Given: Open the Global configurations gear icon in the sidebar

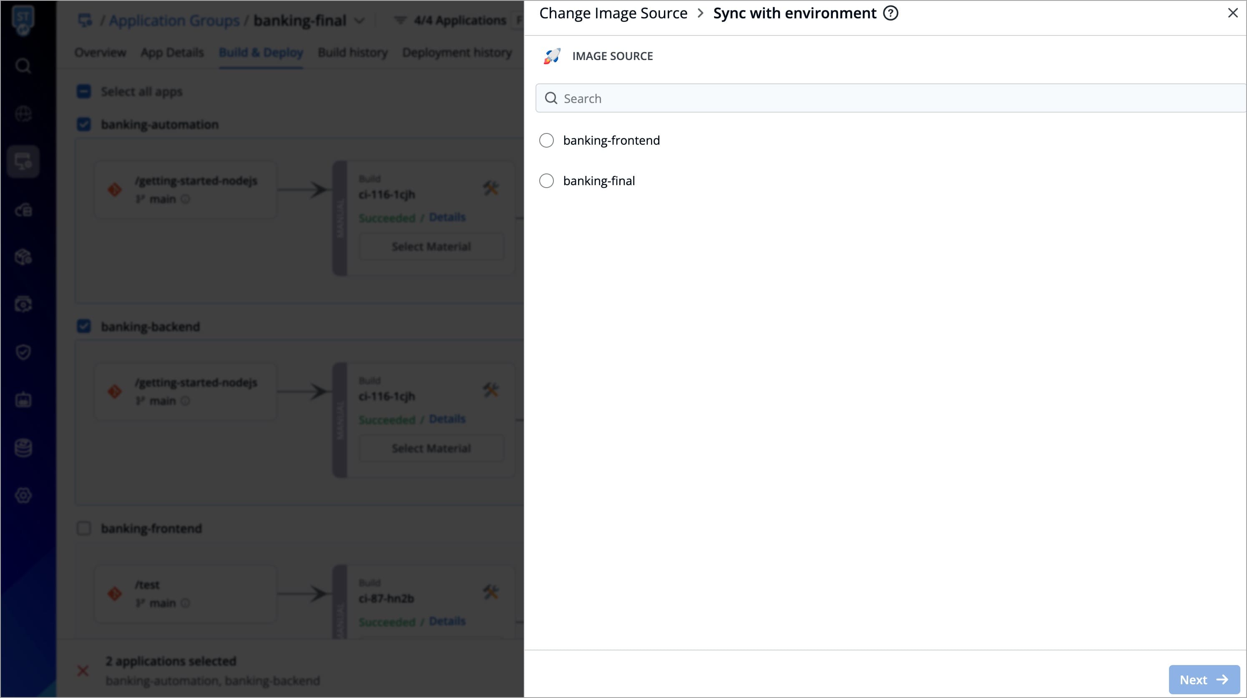Looking at the screenshot, I should 23,495.
